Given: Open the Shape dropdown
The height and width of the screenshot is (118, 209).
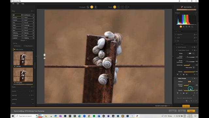Looking at the screenshot, I should (x=191, y=53).
